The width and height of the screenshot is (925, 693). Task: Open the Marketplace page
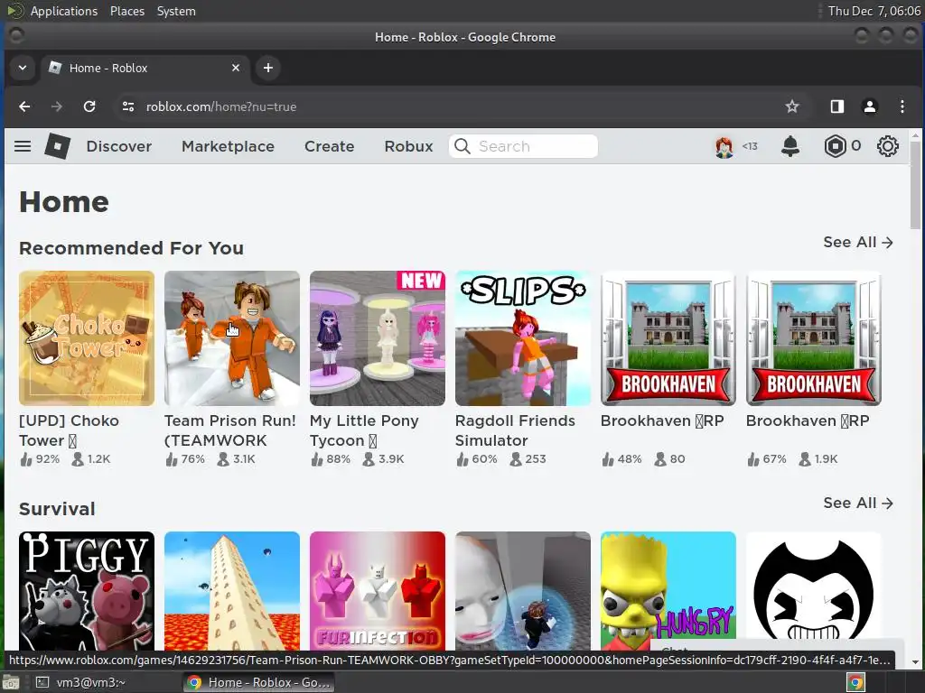coord(228,146)
